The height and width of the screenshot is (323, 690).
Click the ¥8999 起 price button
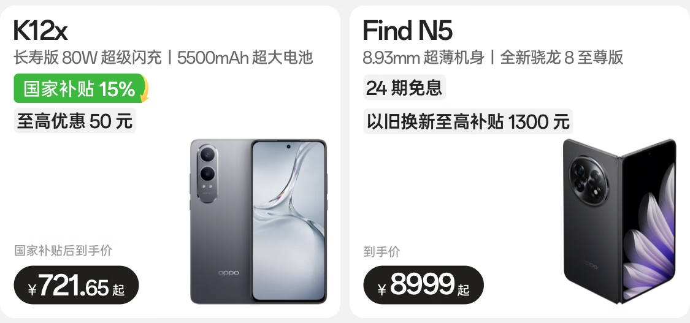coord(423,285)
